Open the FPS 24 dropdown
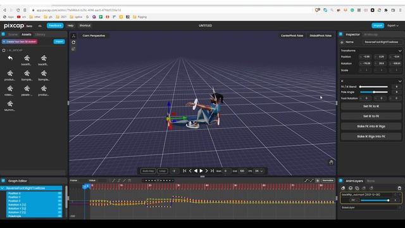The height and width of the screenshot is (228, 405). [x=259, y=171]
